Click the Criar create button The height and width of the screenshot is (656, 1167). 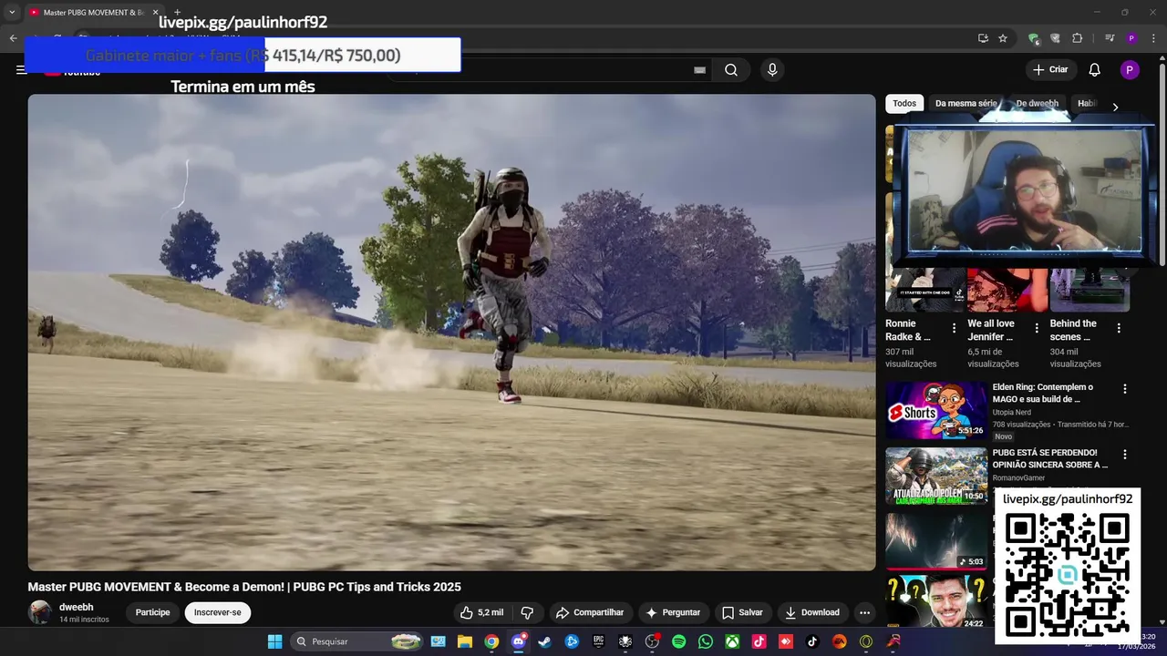[x=1050, y=70]
